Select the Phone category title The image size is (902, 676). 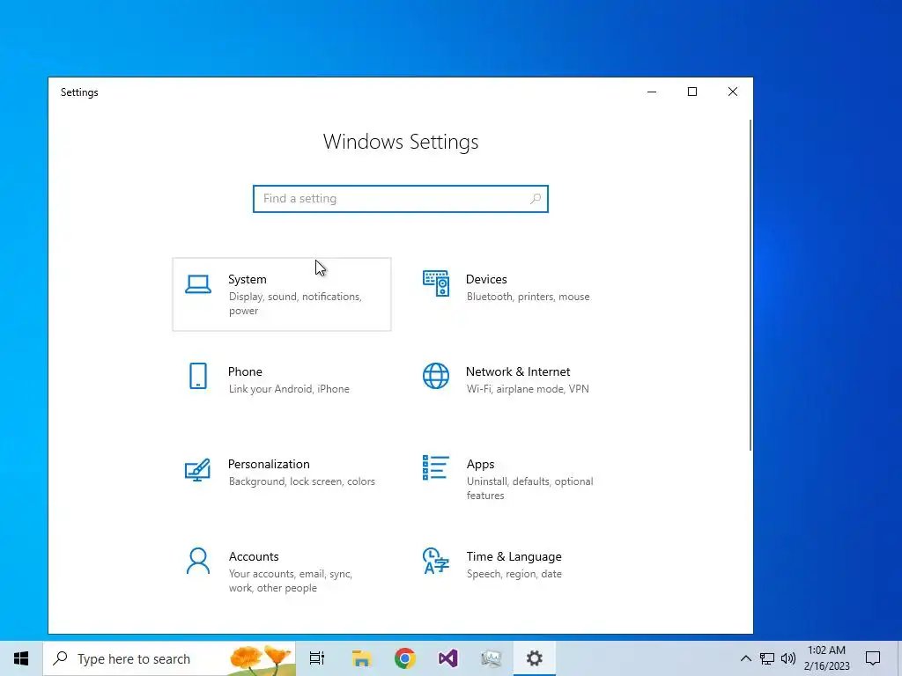245,372
